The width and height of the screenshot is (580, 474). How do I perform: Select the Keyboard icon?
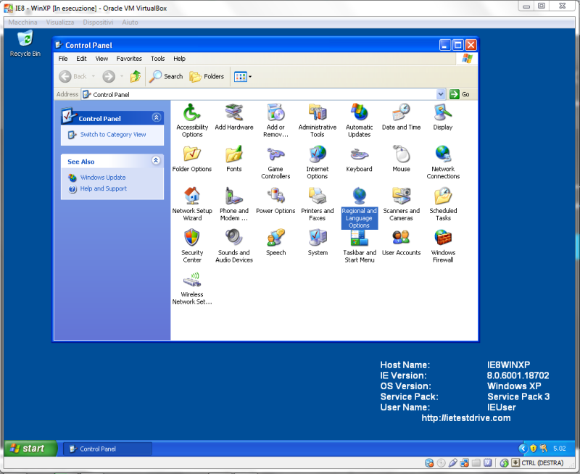[x=359, y=159]
